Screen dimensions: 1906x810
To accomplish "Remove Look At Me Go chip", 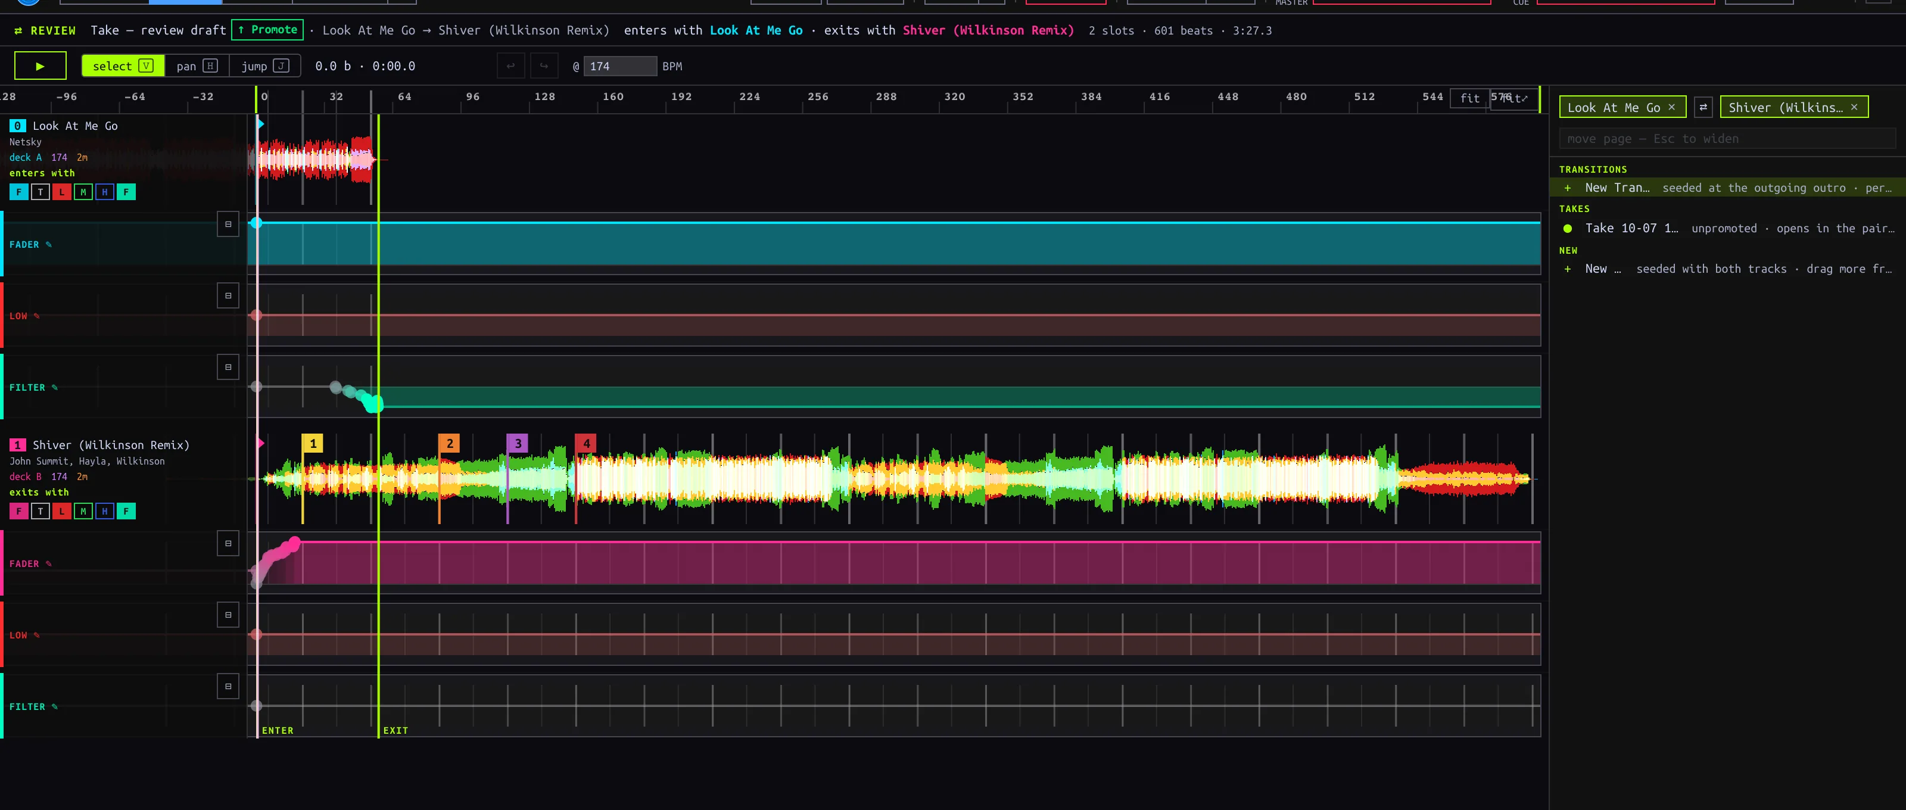I will point(1671,107).
